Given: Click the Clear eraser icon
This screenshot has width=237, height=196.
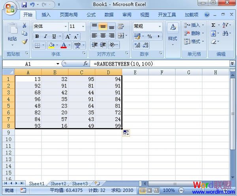Looking at the screenshot, I should pyautogui.click(x=214, y=41).
